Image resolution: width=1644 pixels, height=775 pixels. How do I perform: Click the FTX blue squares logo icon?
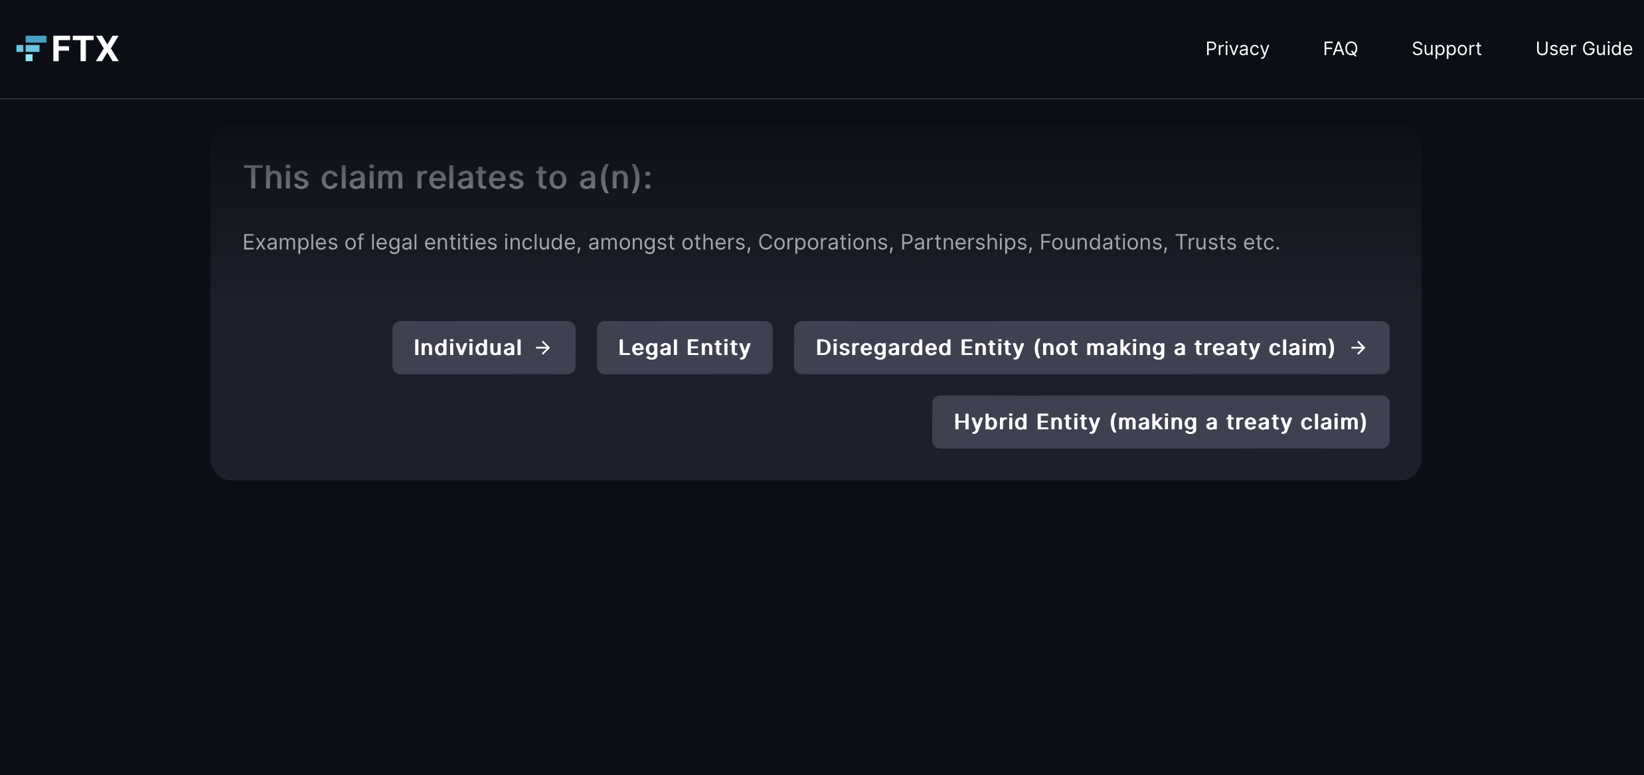coord(31,48)
